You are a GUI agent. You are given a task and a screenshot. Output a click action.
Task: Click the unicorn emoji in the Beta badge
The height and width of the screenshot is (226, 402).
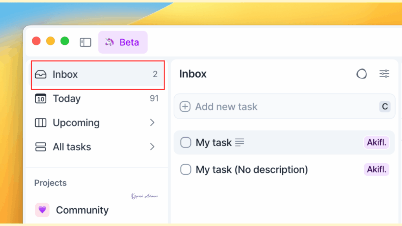(109, 42)
